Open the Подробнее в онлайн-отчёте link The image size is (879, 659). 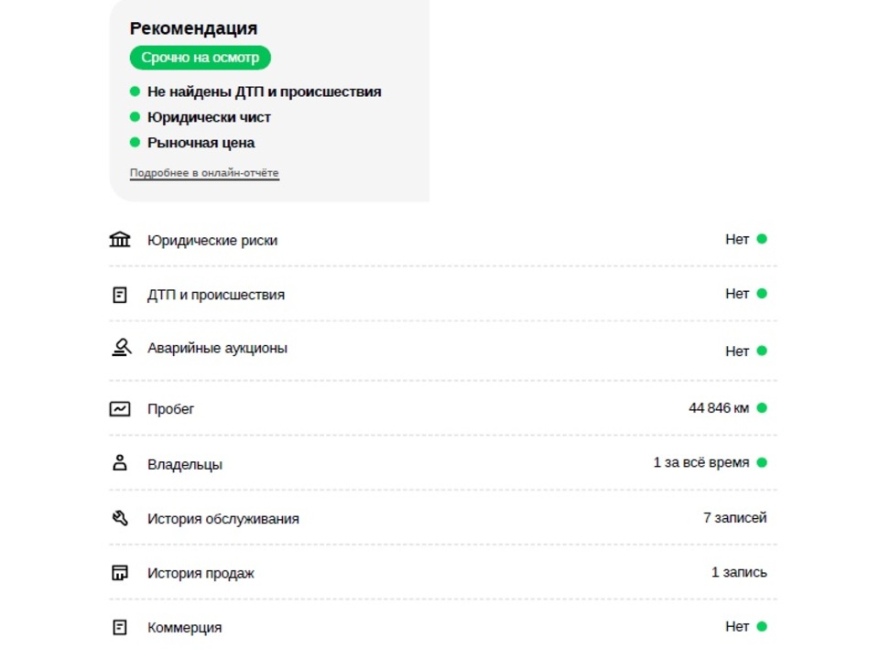[x=204, y=173]
